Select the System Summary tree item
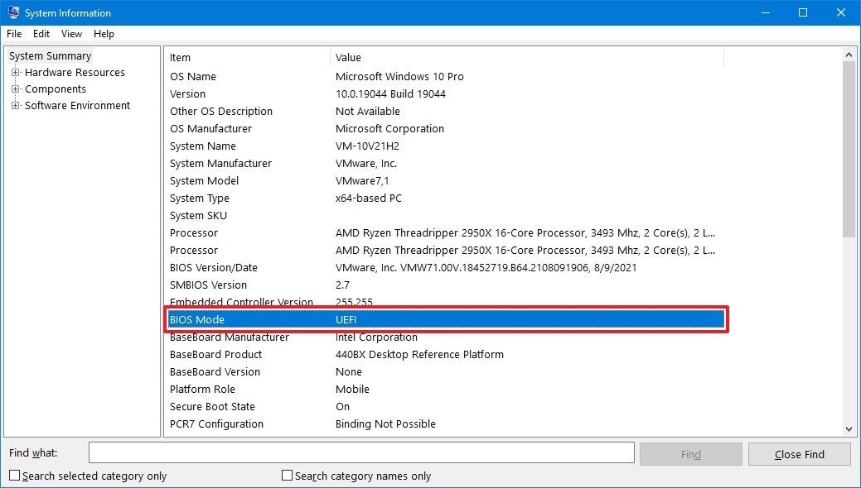The width and height of the screenshot is (861, 488). click(x=50, y=55)
